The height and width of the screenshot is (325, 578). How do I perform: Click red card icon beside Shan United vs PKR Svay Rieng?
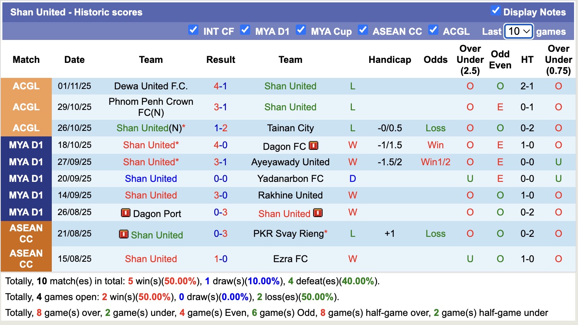pyautogui.click(x=123, y=234)
